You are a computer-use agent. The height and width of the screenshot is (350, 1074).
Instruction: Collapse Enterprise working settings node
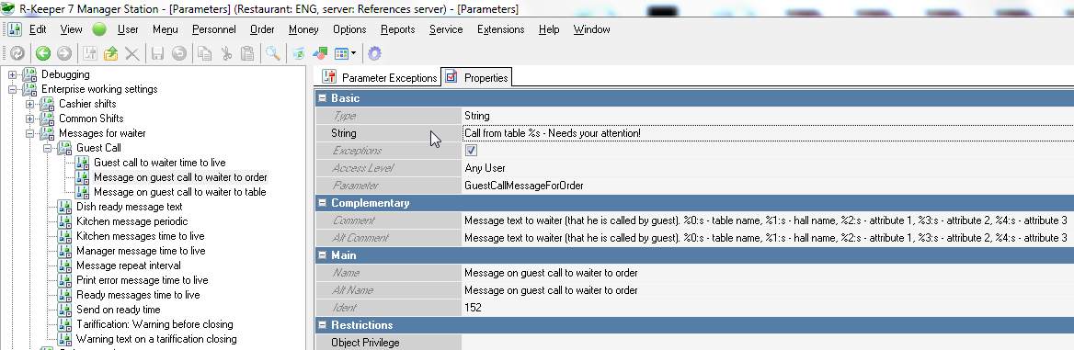point(12,89)
